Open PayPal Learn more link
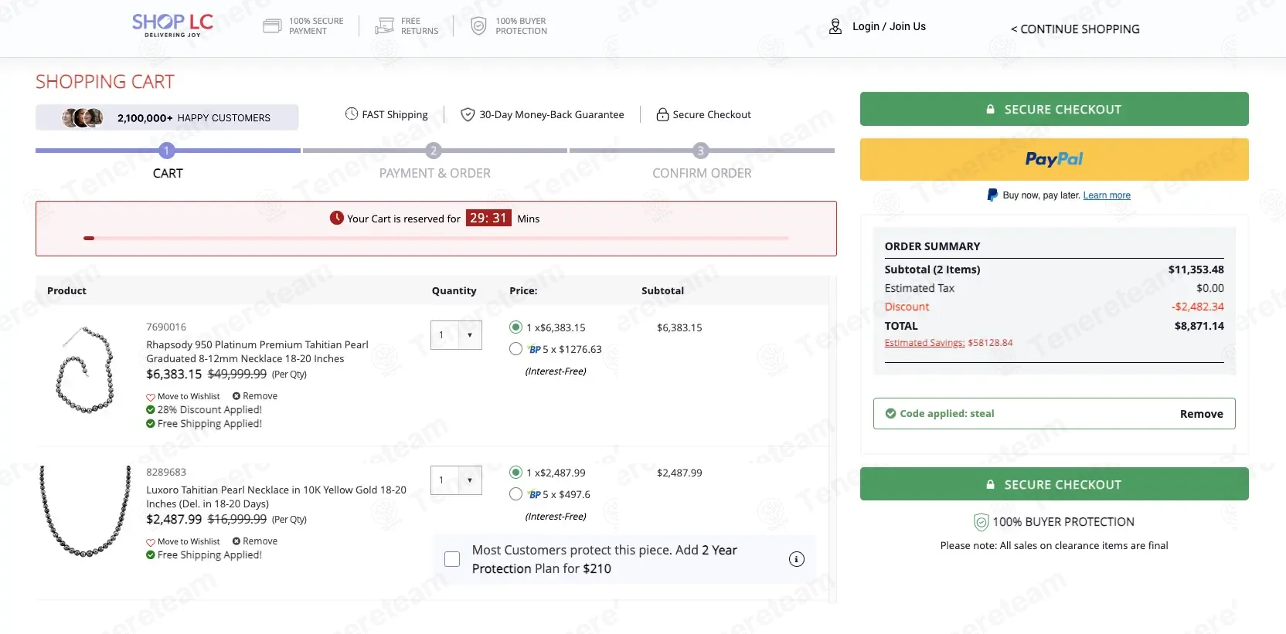This screenshot has width=1286, height=634. click(1107, 195)
